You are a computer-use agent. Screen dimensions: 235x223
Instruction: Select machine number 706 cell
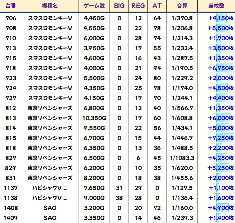11,18
